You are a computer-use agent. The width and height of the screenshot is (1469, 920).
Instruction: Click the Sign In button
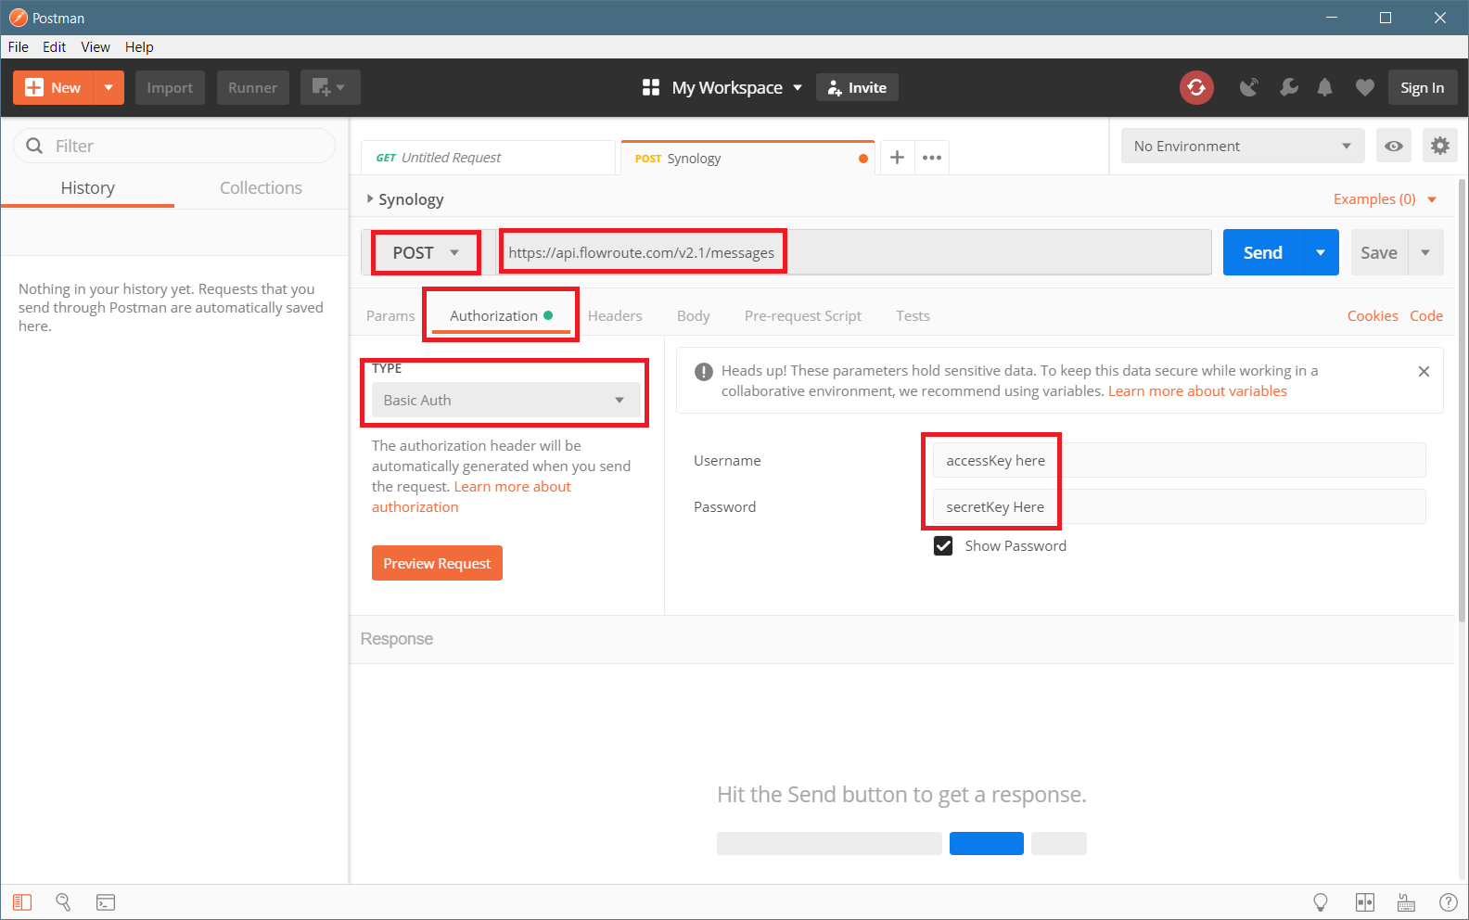pyautogui.click(x=1422, y=87)
